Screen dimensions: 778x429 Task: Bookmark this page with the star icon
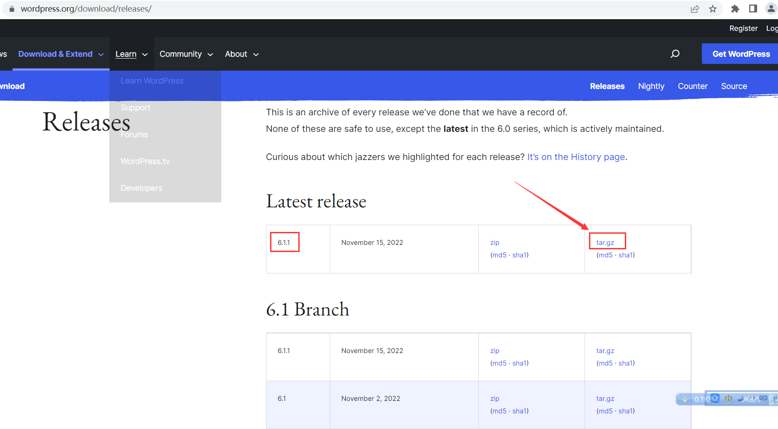click(x=713, y=9)
